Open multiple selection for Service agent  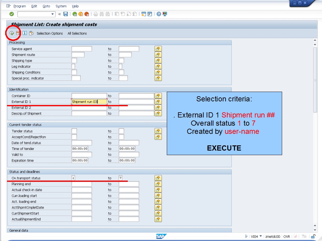[x=158, y=49]
